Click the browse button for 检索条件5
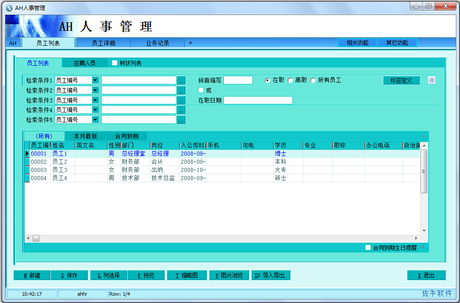The height and width of the screenshot is (303, 460). (181, 120)
